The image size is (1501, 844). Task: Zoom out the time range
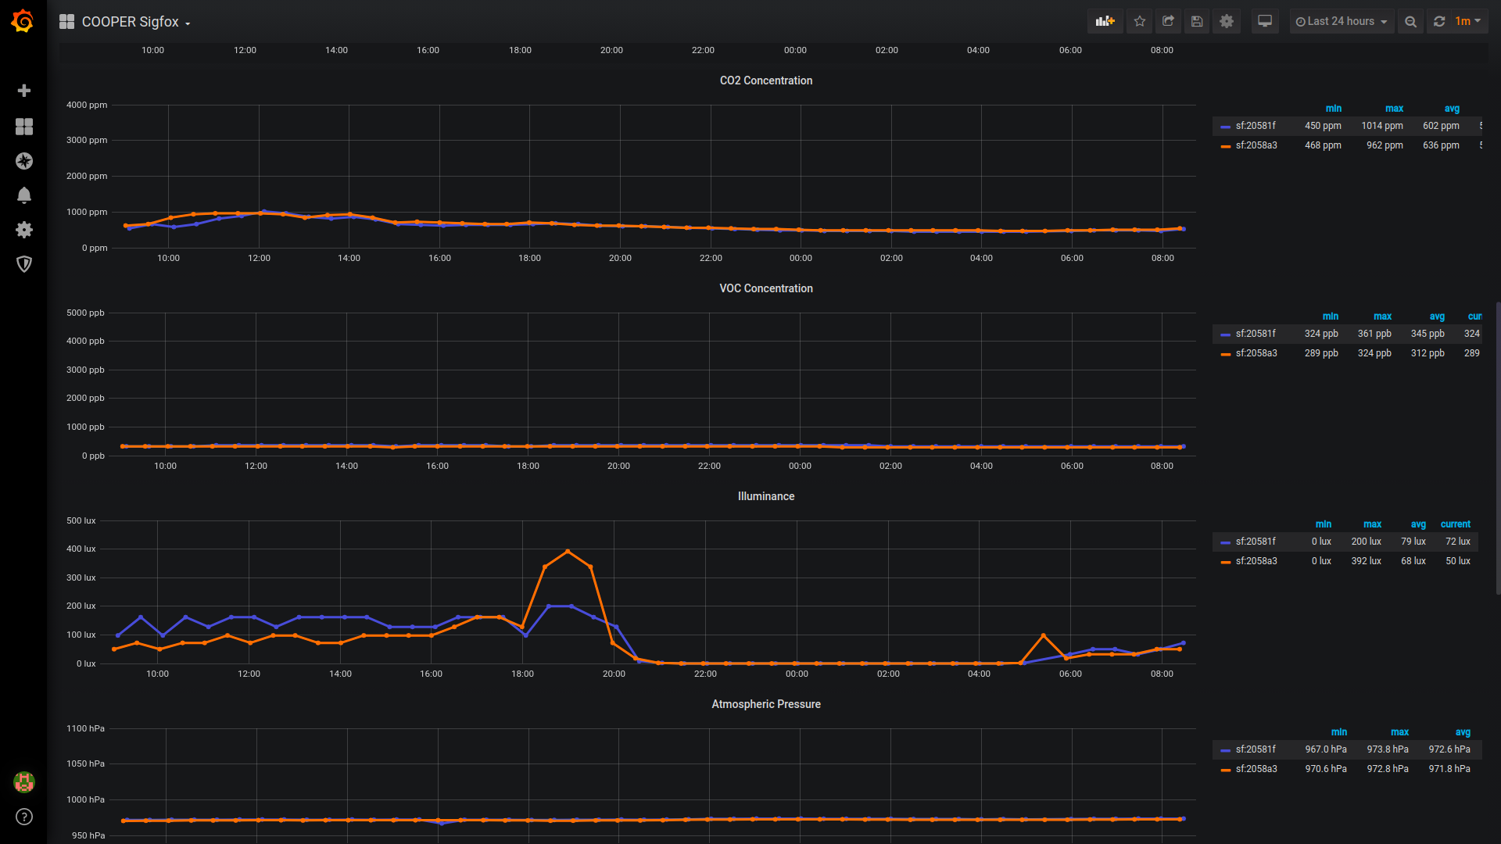pyautogui.click(x=1410, y=22)
